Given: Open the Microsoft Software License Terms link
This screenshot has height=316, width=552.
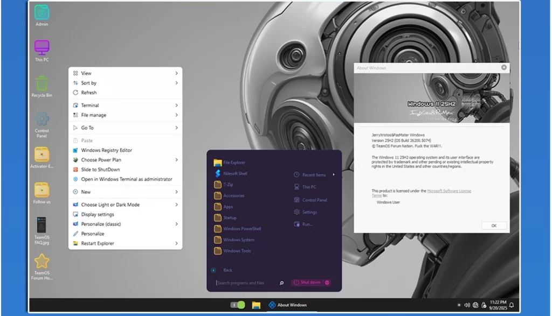Looking at the screenshot, I should click(448, 191).
